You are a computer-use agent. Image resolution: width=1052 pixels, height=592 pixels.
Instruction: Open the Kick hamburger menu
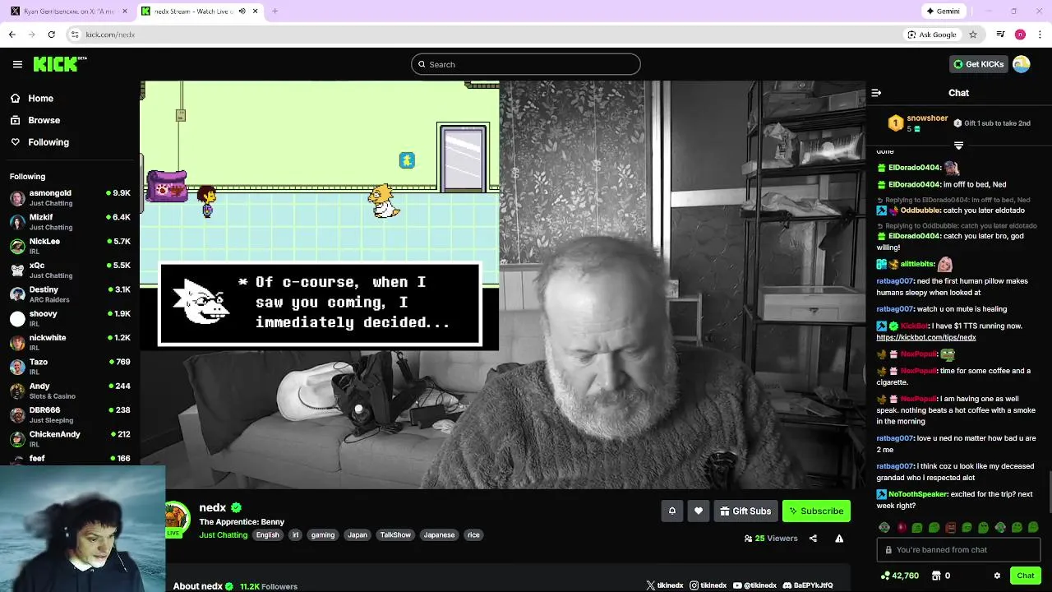[x=17, y=64]
